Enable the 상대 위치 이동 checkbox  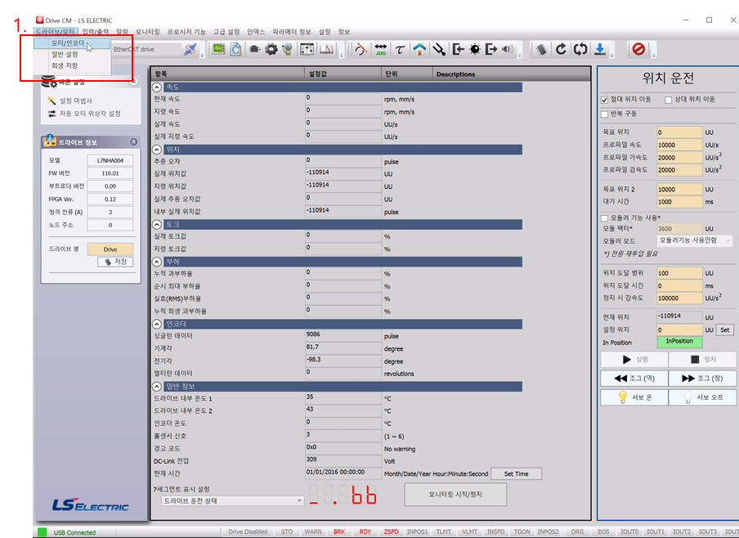[667, 99]
